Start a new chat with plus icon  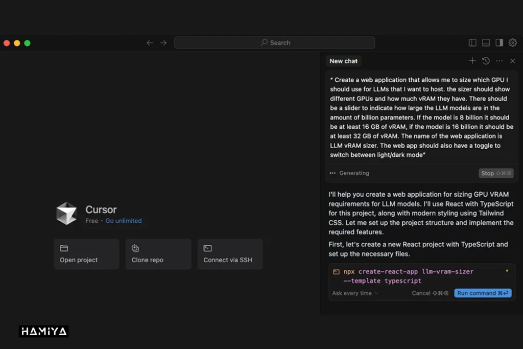click(x=472, y=61)
